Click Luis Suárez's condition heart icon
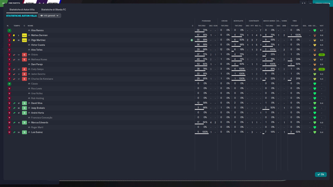Viewport: 333px width, 187px height. point(315,132)
